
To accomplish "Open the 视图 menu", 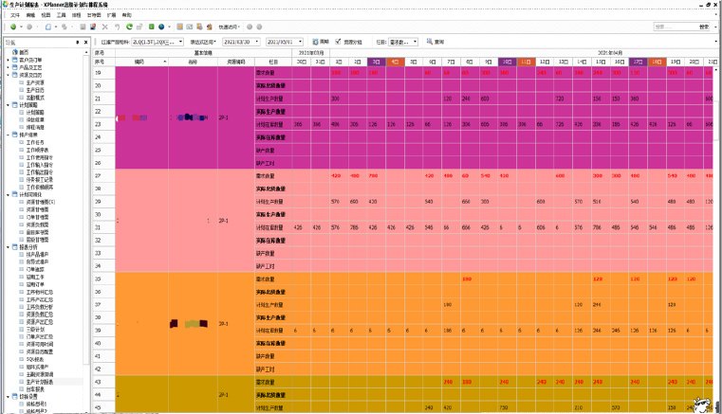I will coord(46,15).
